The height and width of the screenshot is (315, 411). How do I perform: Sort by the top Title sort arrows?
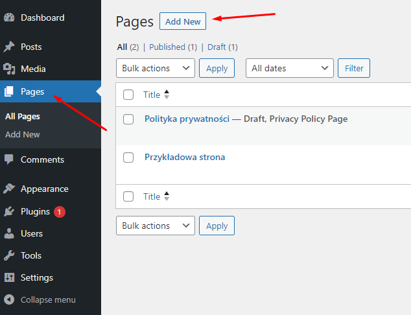[x=167, y=95]
